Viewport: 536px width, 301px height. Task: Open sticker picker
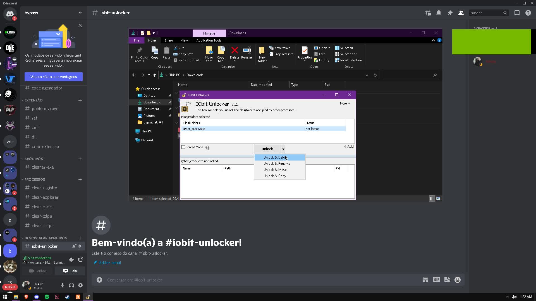click(447, 280)
